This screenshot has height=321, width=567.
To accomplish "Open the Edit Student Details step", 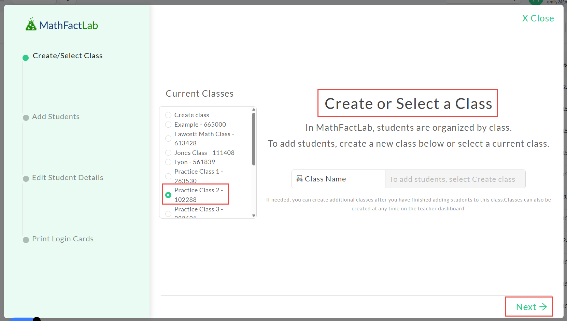I will point(68,178).
